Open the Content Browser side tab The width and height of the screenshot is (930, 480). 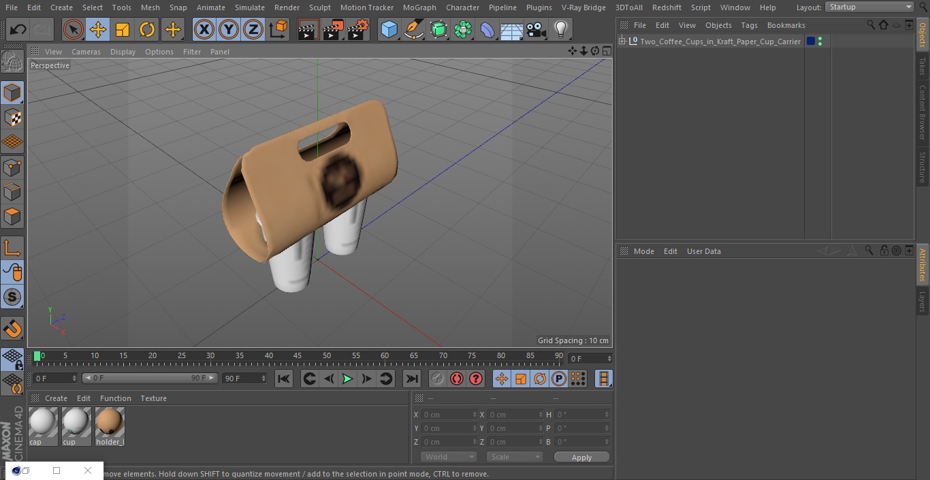[923, 112]
